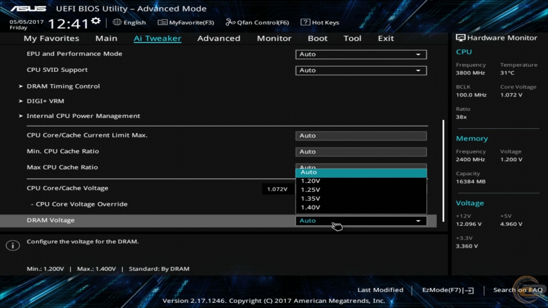Open MyFavorite(F3) list icon
The height and width of the screenshot is (308, 548).
(162, 22)
